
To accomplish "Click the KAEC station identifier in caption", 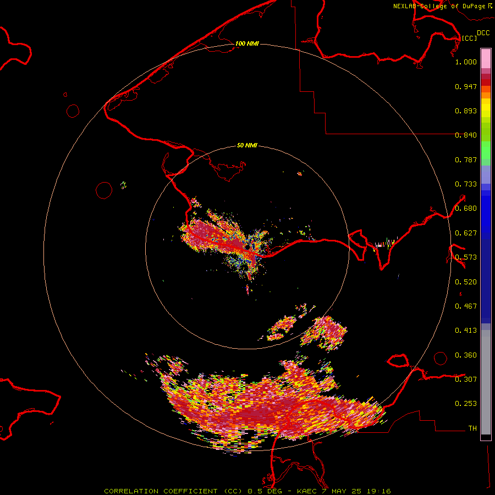I will click(x=306, y=491).
